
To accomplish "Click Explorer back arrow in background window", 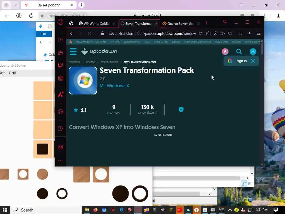I will pyautogui.click(x=41, y=42).
